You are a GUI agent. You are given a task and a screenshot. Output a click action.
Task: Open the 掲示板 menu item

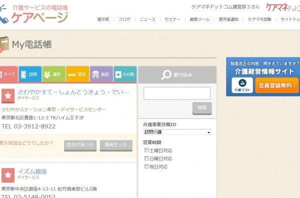pos(103,19)
